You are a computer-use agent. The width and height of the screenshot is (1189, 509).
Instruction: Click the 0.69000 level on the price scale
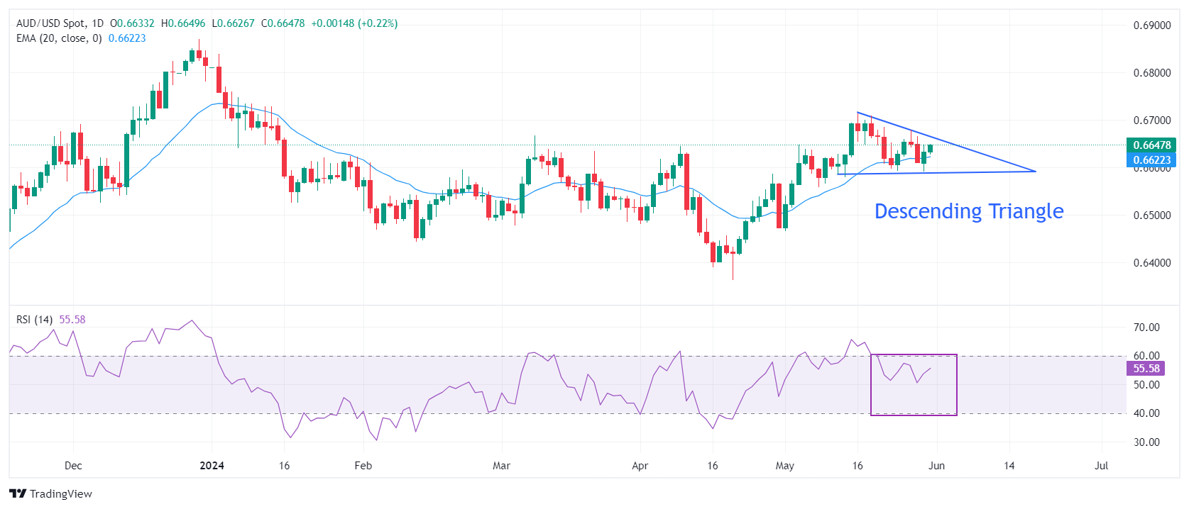click(x=1151, y=26)
